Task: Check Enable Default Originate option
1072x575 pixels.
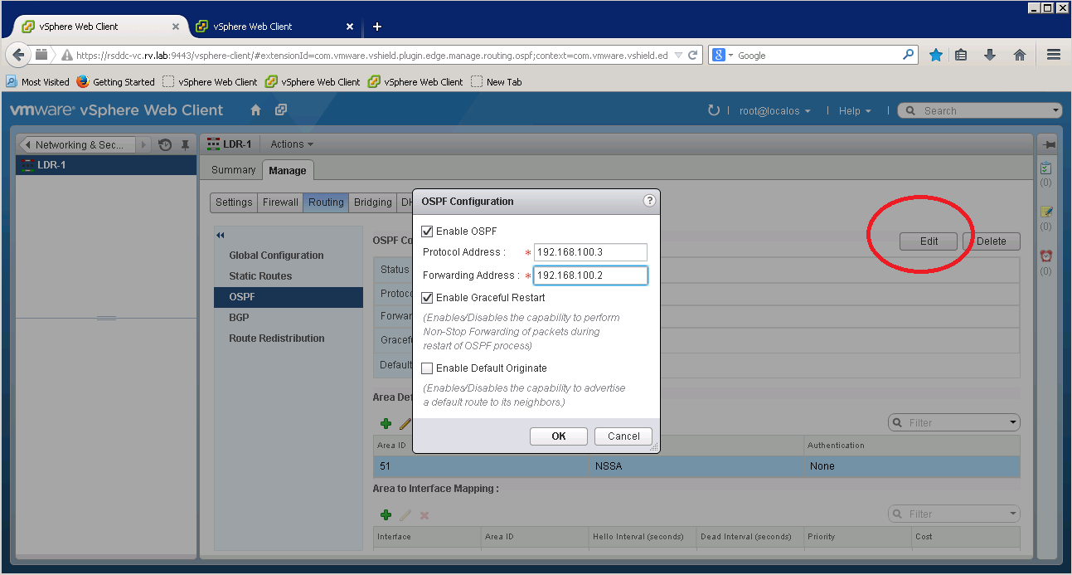Action: [427, 368]
